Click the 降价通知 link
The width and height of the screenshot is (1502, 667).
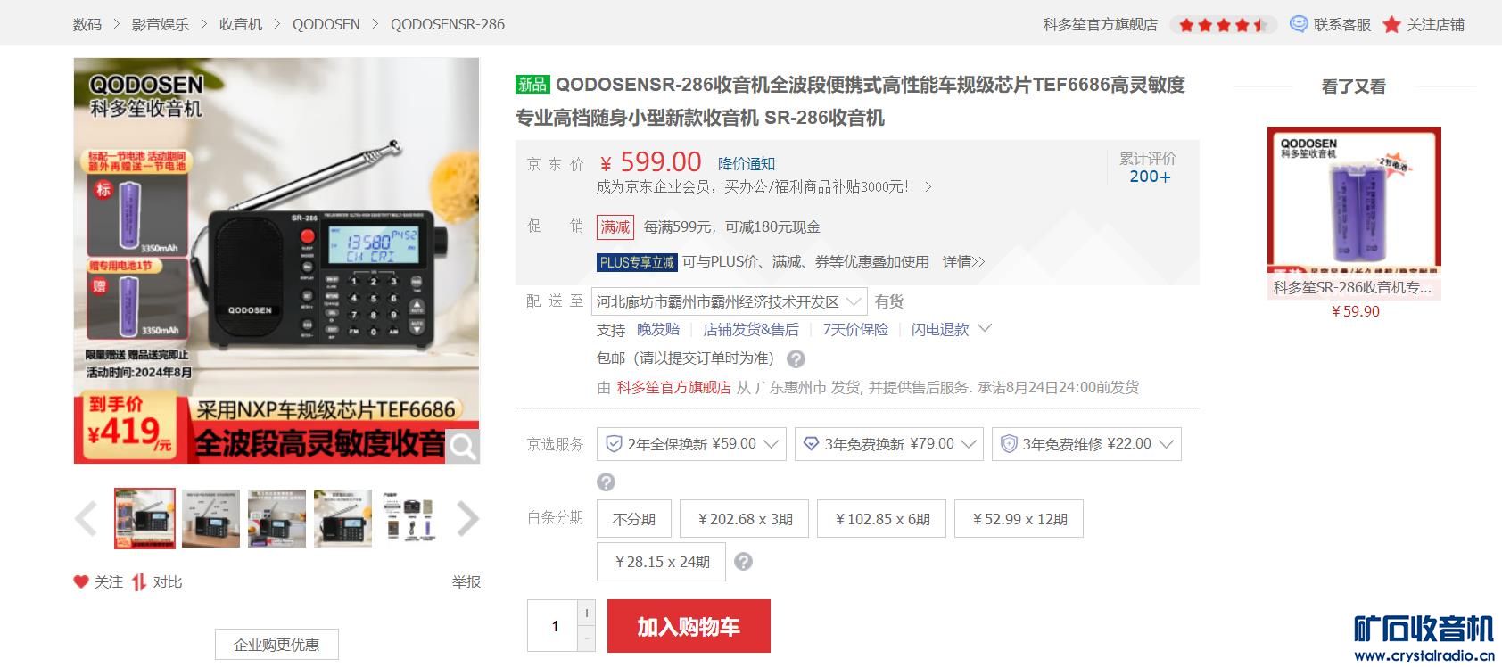click(x=747, y=164)
